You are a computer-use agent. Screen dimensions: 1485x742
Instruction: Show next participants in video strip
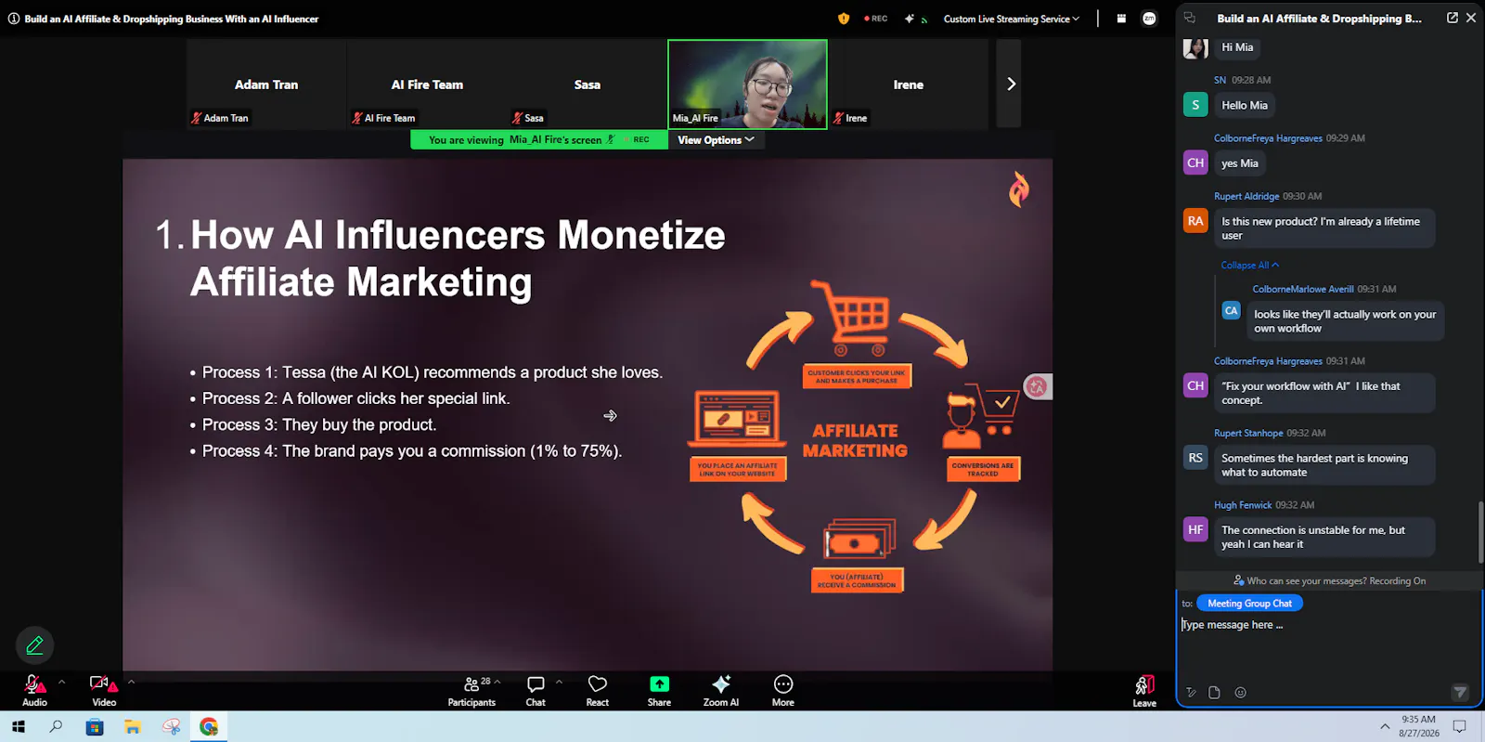pyautogui.click(x=1009, y=84)
